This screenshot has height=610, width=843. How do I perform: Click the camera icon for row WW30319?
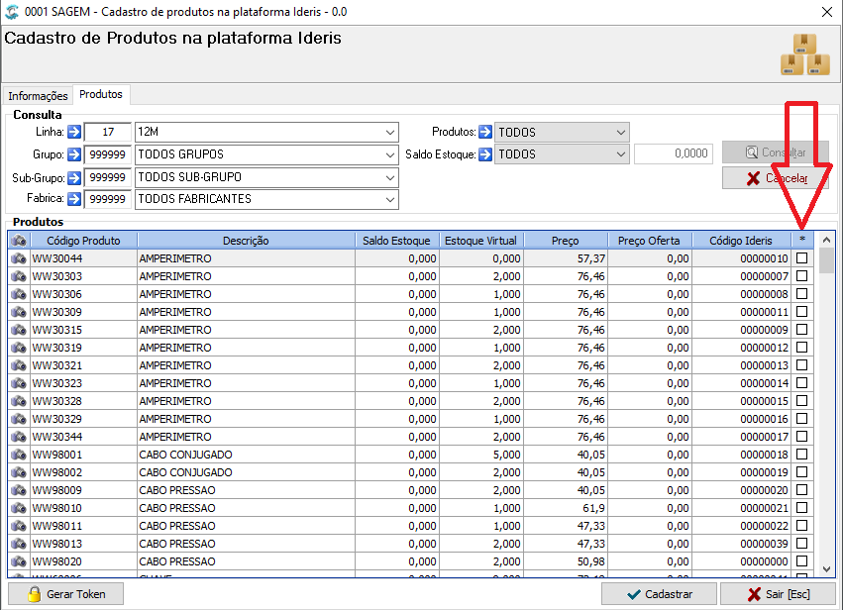pyautogui.click(x=19, y=348)
